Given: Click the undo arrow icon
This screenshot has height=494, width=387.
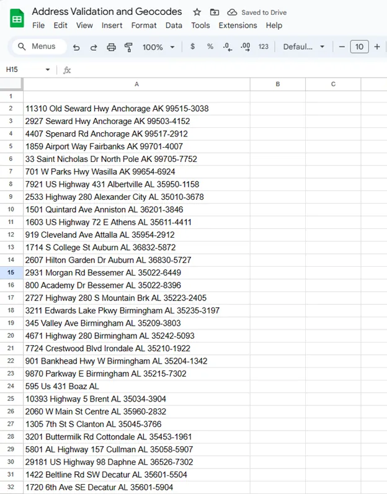Looking at the screenshot, I should click(76, 47).
